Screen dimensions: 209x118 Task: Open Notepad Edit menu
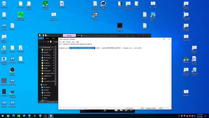[x=64, y=42]
